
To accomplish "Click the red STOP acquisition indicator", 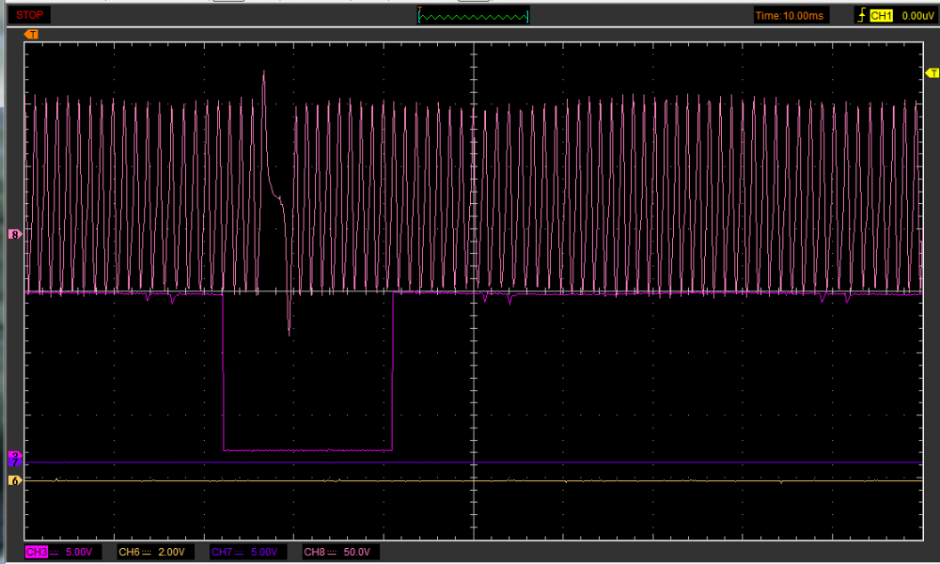I will pos(30,15).
